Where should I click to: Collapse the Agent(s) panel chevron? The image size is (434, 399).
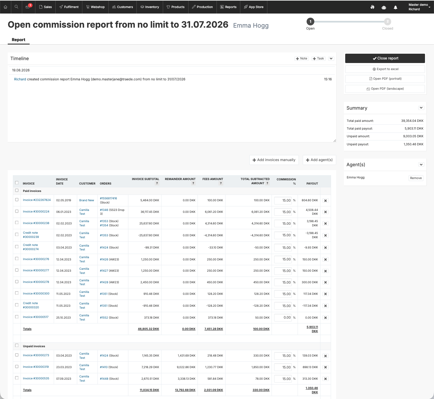(x=421, y=165)
